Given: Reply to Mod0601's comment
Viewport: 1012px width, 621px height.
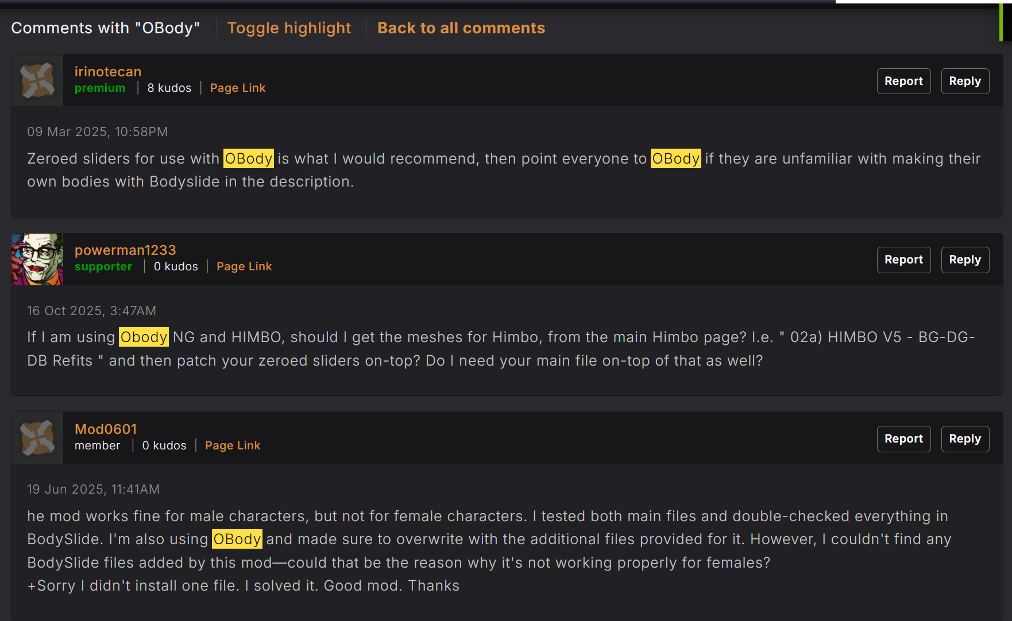Looking at the screenshot, I should (x=965, y=439).
